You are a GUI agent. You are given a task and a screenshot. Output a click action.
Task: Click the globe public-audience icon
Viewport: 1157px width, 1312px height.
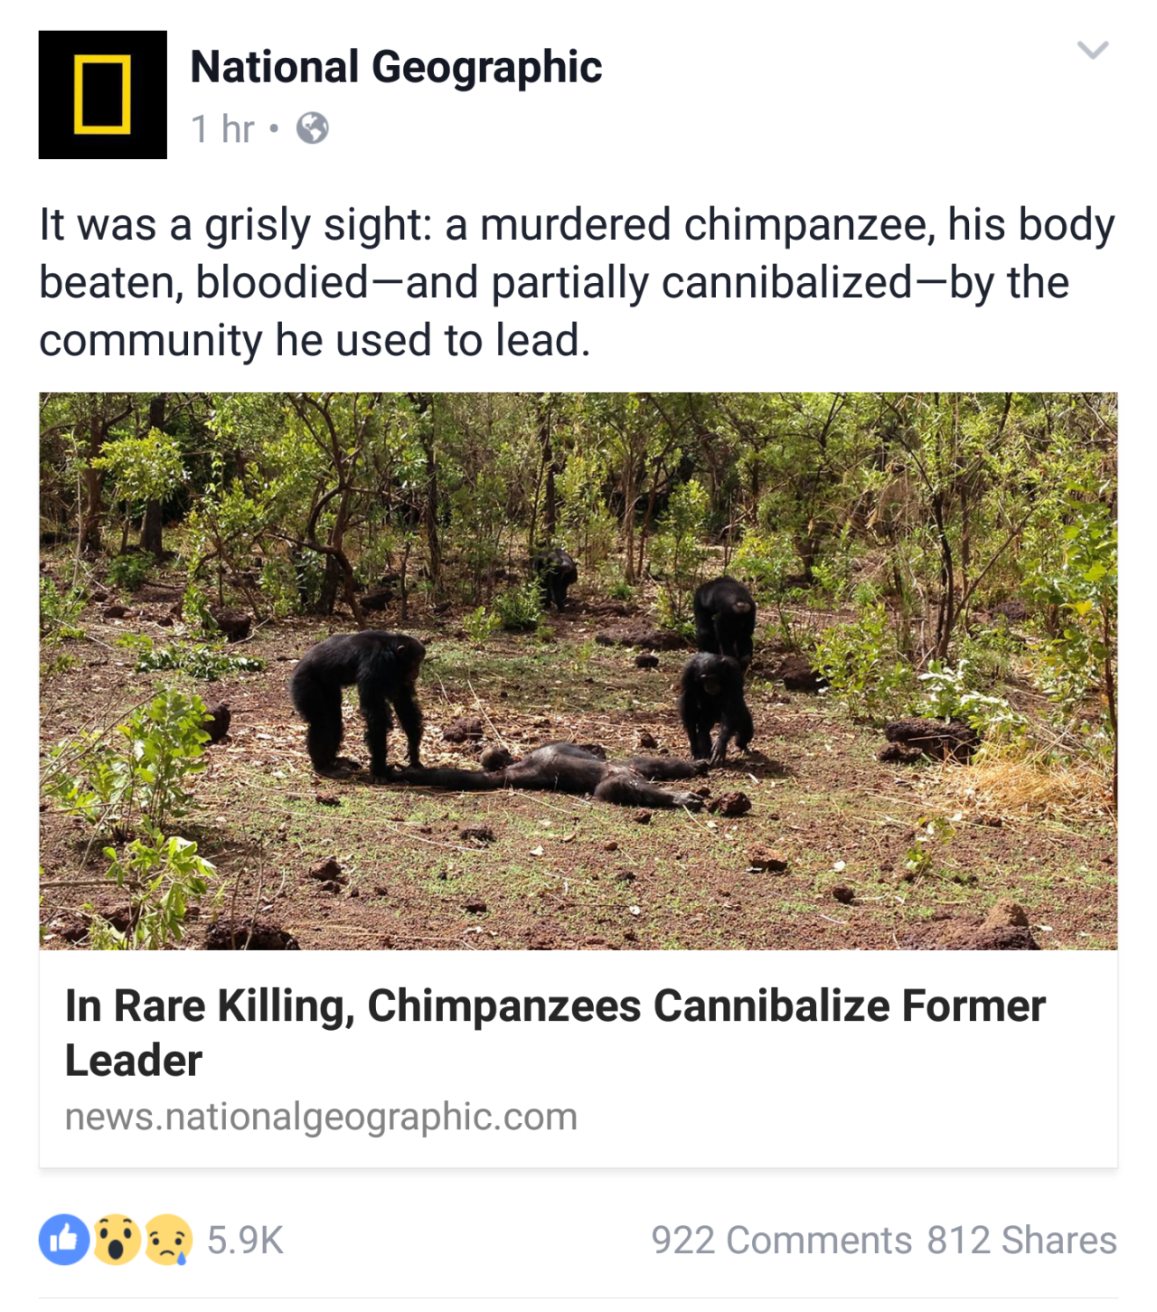313,128
